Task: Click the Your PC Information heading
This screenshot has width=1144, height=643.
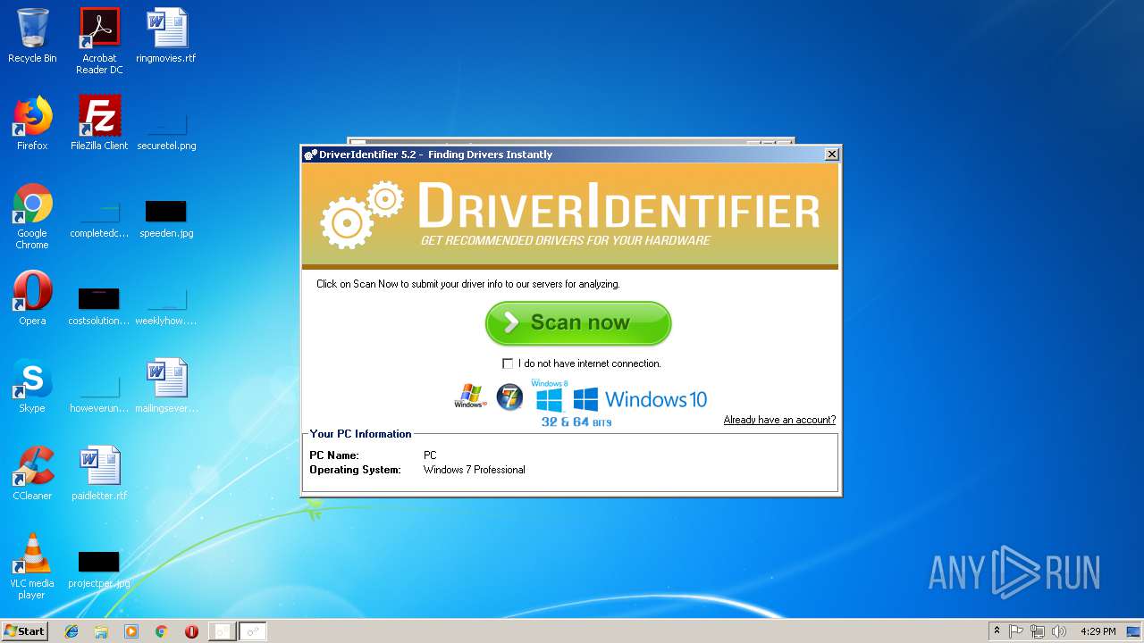Action: pos(360,434)
